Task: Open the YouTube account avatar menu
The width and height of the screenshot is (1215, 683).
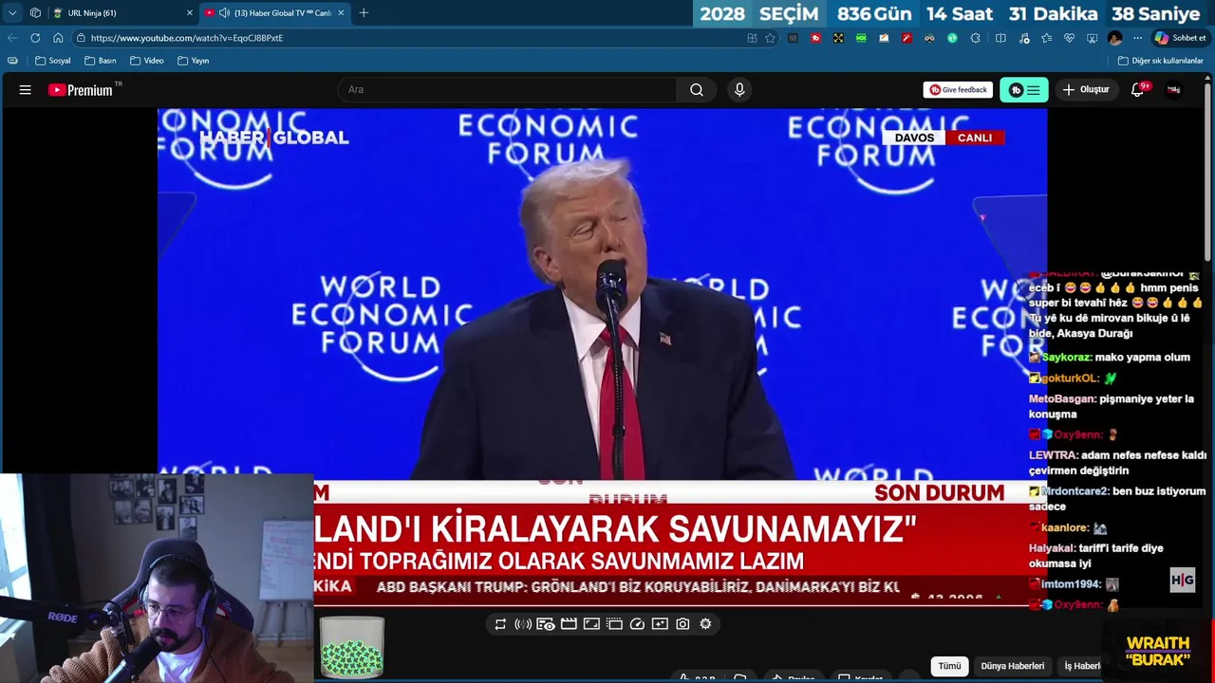Action: pos(1174,90)
